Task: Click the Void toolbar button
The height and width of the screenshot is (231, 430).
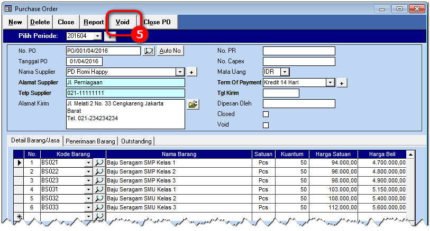Action: [122, 22]
